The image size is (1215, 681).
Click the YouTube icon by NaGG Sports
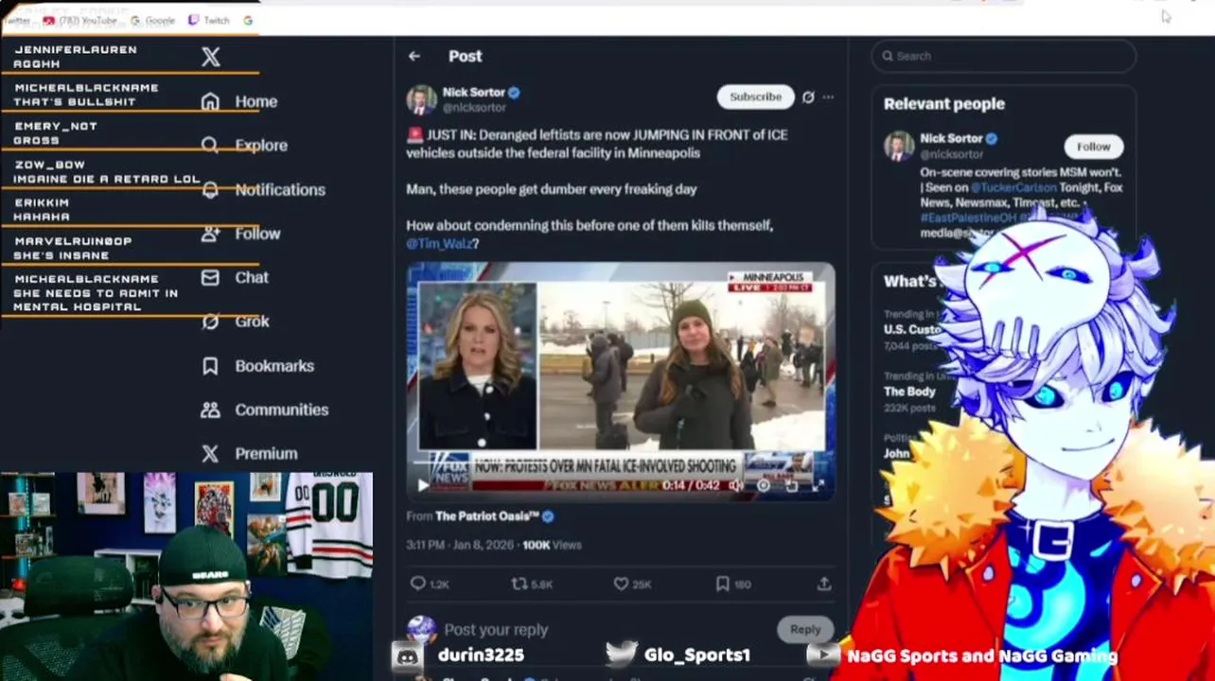pos(824,655)
